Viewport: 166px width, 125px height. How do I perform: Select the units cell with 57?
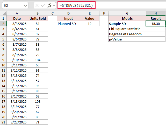pos(38,81)
